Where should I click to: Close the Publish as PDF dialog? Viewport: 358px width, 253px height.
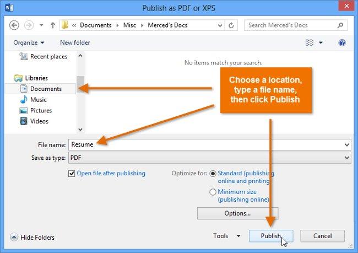click(346, 6)
